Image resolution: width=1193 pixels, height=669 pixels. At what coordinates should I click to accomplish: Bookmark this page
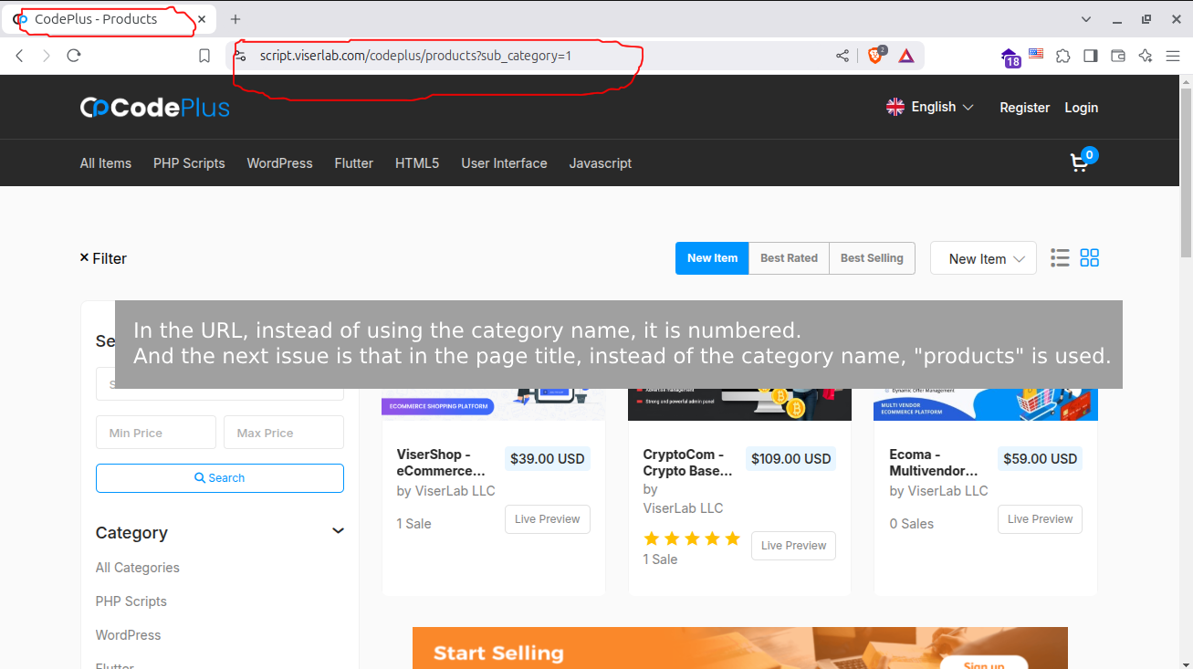point(204,56)
